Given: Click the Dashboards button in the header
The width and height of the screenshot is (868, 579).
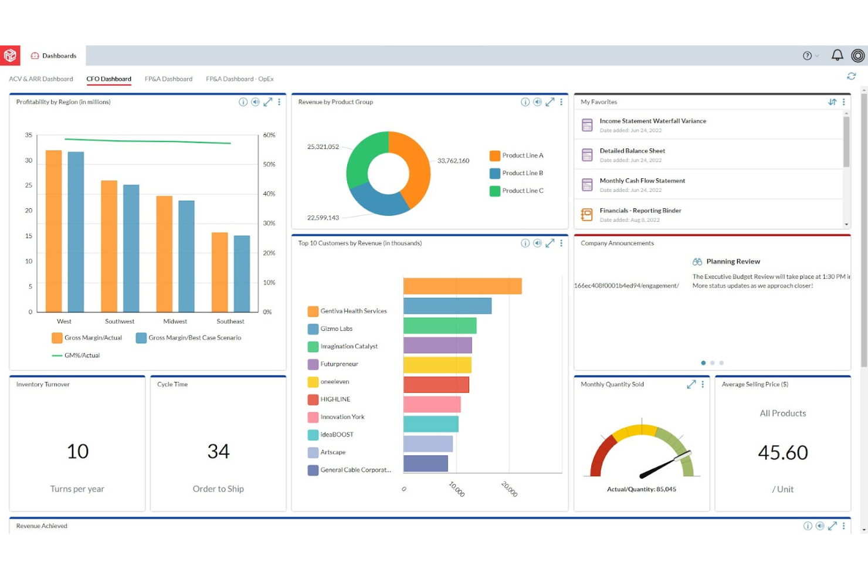Looking at the screenshot, I should point(53,55).
